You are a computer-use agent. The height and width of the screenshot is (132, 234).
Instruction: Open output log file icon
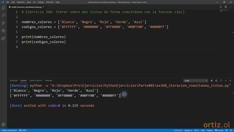tap(221, 81)
